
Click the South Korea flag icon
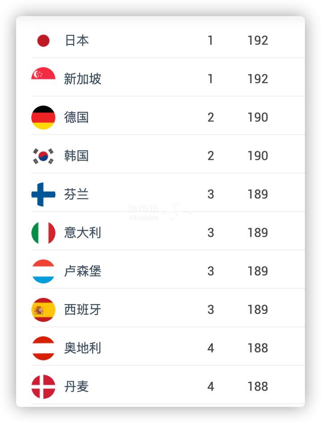(x=43, y=156)
